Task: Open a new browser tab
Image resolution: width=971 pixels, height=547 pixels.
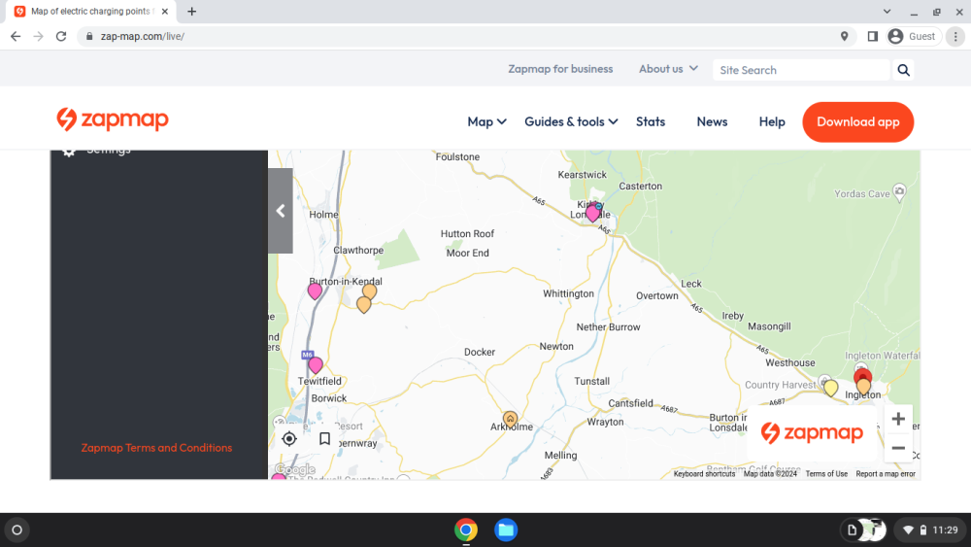Action: 192,11
